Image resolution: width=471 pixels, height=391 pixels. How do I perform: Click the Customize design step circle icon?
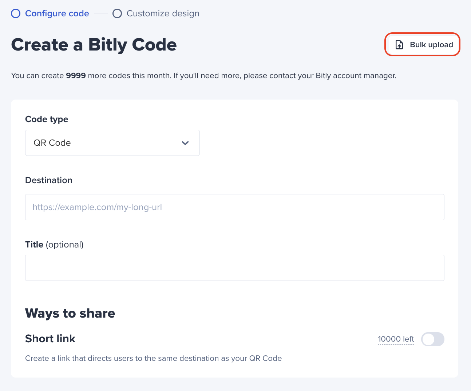(x=117, y=13)
